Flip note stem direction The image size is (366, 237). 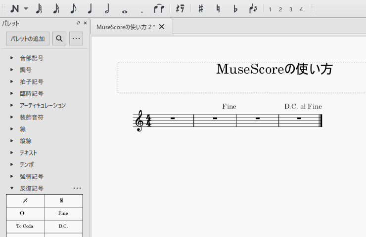(x=253, y=9)
